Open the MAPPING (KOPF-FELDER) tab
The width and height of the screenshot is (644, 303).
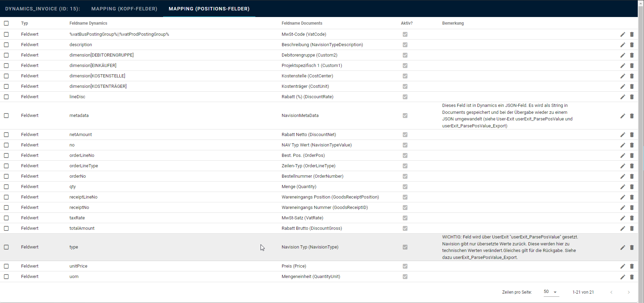pos(124,9)
